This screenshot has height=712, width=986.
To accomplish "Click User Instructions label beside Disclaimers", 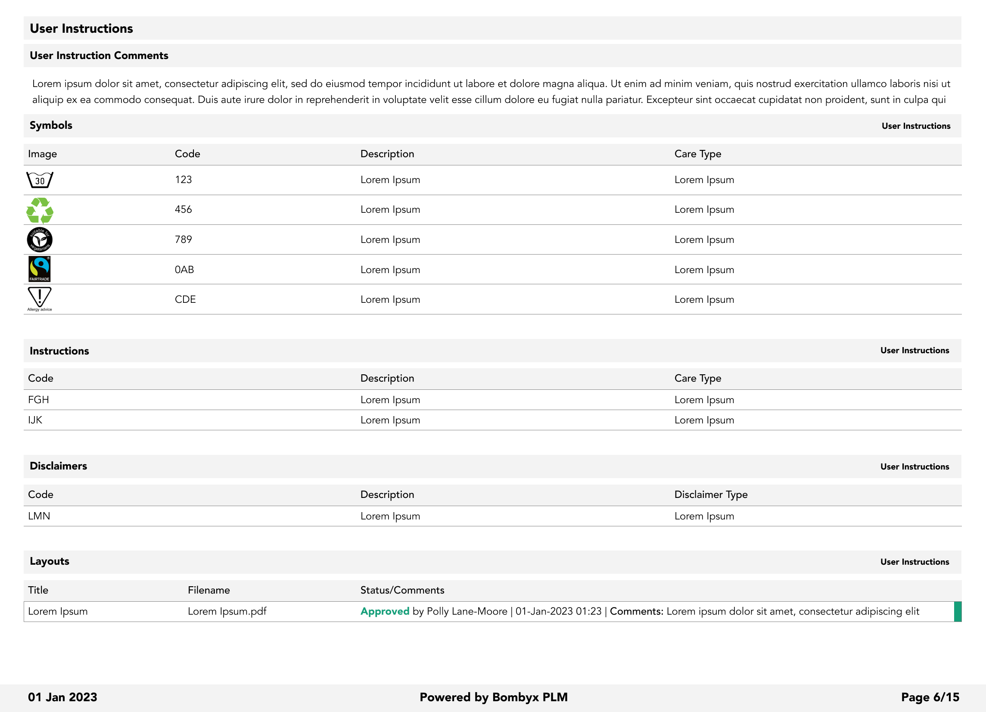I will point(914,467).
